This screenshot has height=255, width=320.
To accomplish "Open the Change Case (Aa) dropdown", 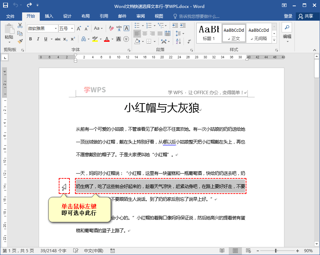I will tap(98, 28).
